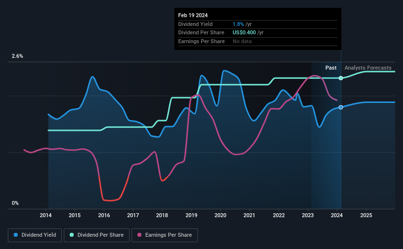Click the 2021 x-axis year label
The image size is (403, 249).
[x=249, y=215]
